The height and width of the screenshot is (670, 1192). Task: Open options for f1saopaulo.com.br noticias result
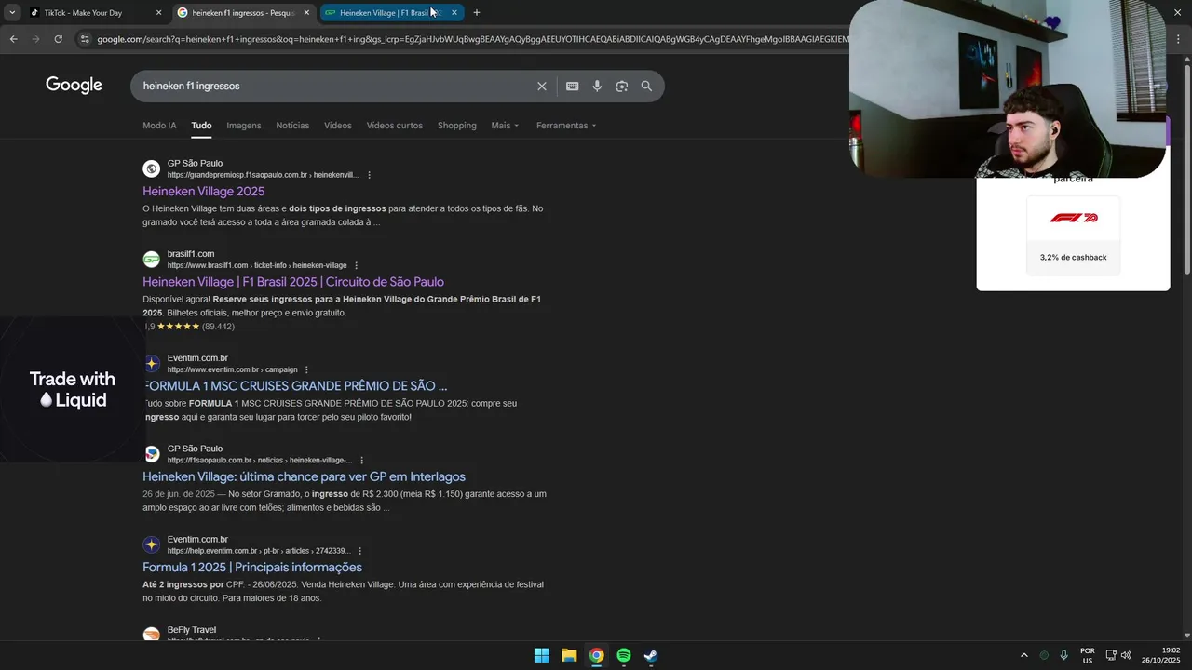pos(362,460)
